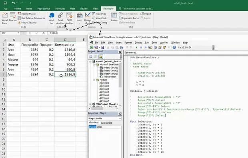Open the VBA Tools menu

coord(154,43)
